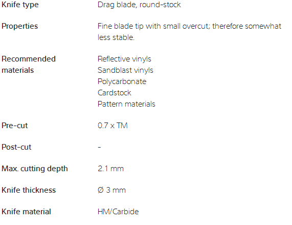This screenshot has height=225, width=292.
Task: Click the Recommended materials label
Action: pyautogui.click(x=29, y=65)
